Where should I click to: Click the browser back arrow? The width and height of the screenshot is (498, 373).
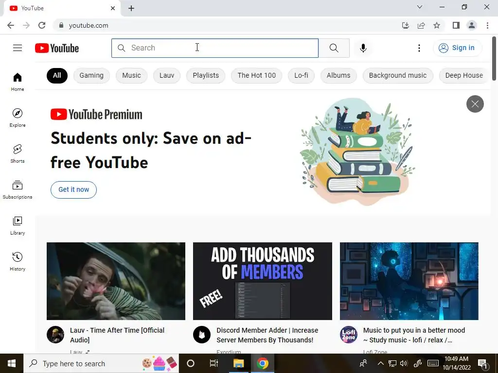11,25
